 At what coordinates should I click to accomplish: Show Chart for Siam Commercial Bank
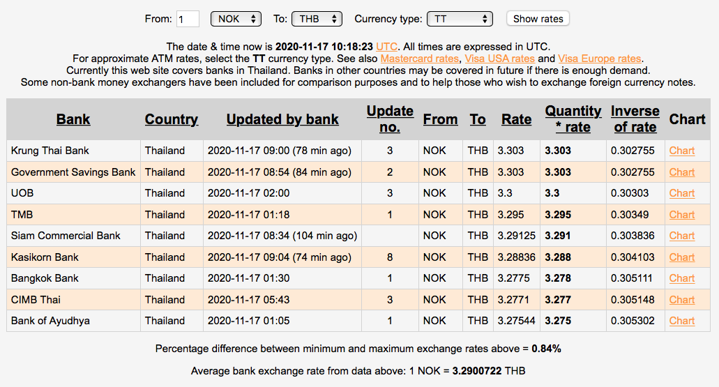pyautogui.click(x=681, y=236)
